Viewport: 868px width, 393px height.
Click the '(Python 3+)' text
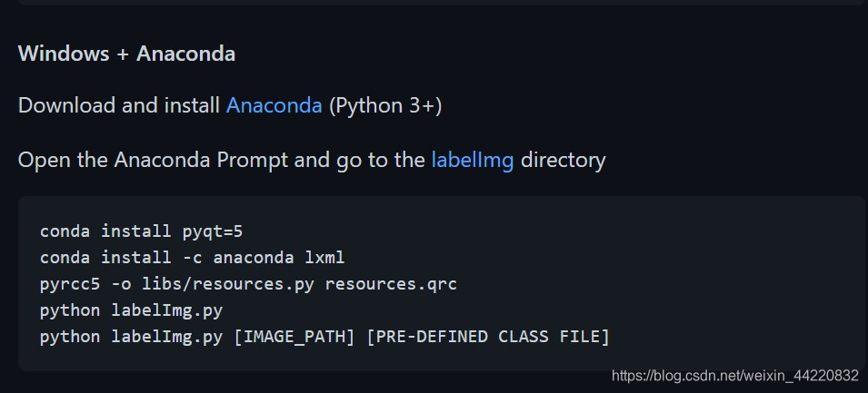click(x=385, y=105)
